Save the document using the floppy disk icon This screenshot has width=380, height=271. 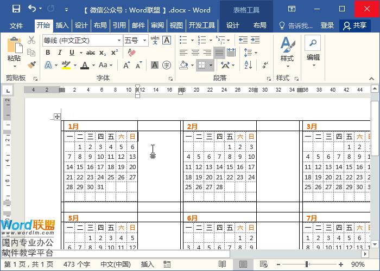coord(16,9)
